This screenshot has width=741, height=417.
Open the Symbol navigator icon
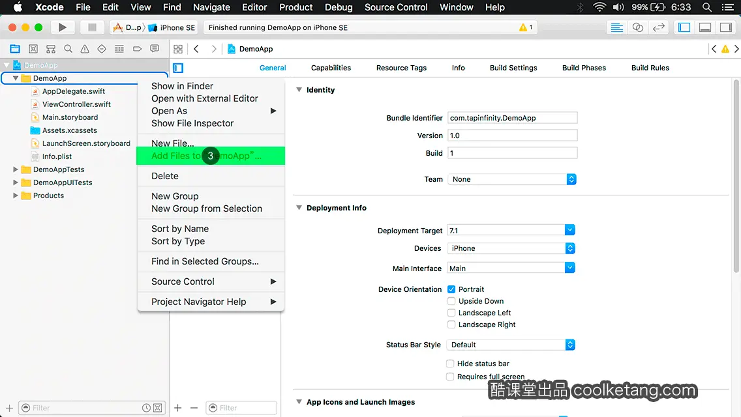pos(51,49)
